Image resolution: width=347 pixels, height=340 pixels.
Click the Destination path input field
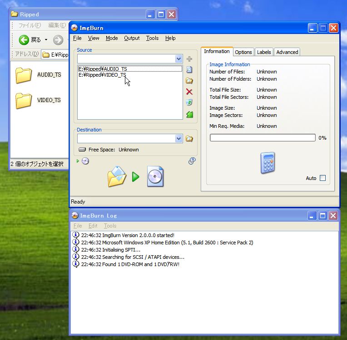pos(126,139)
